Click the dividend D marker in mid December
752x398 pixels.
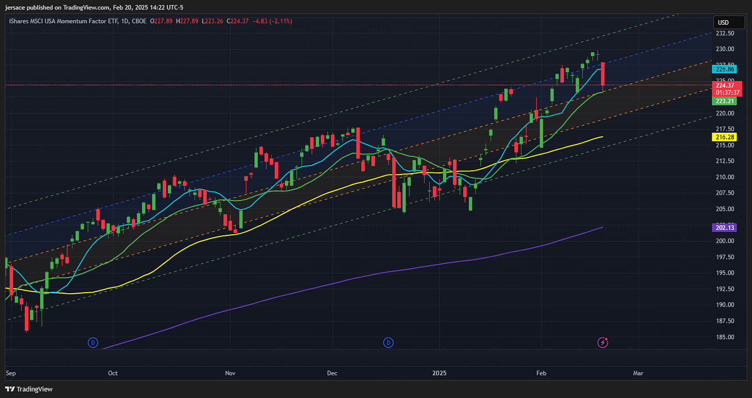388,342
